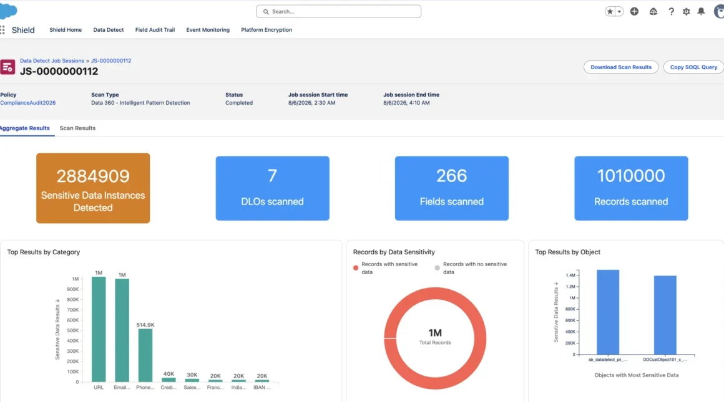The width and height of the screenshot is (724, 402).
Task: Click Objects with Most Sensitive Data caption
Action: tap(636, 375)
